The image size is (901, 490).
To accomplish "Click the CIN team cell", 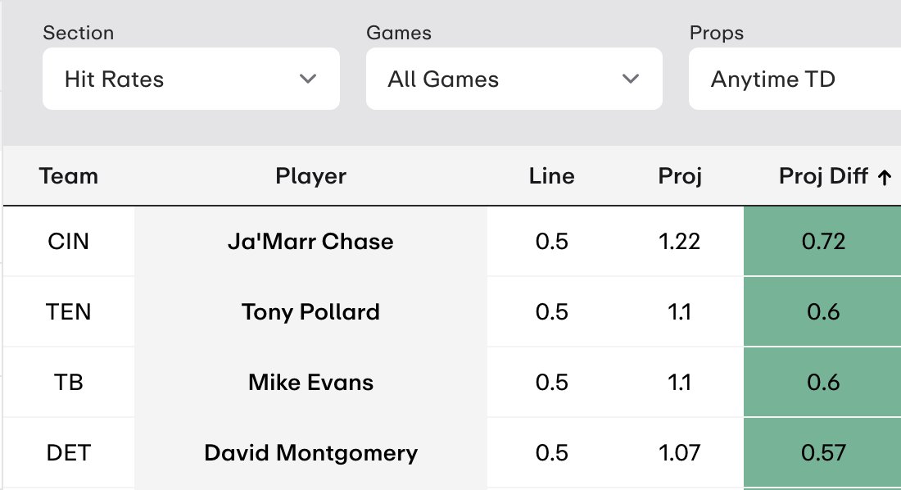I will coord(68,242).
